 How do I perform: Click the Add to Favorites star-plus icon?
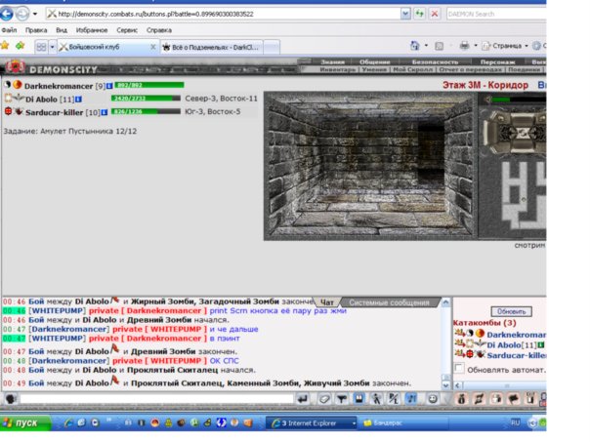tap(20, 46)
